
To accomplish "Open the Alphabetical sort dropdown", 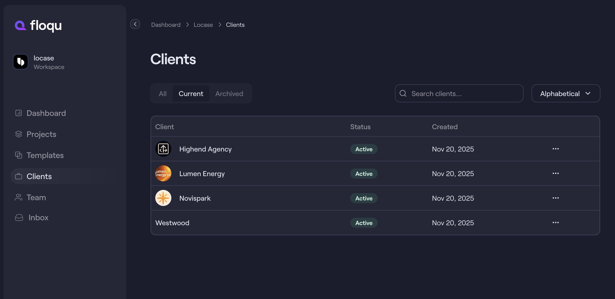I will (x=566, y=94).
